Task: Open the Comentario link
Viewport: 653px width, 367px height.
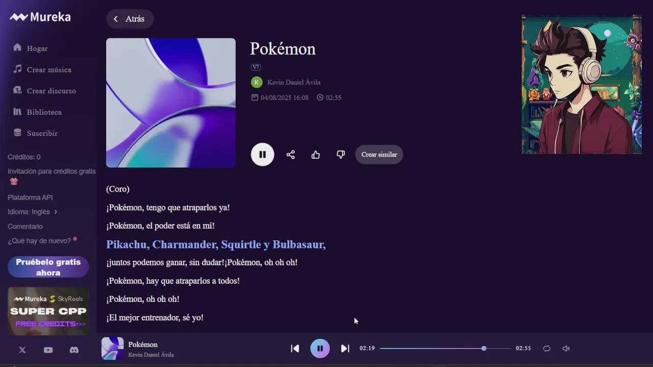Action: point(25,226)
